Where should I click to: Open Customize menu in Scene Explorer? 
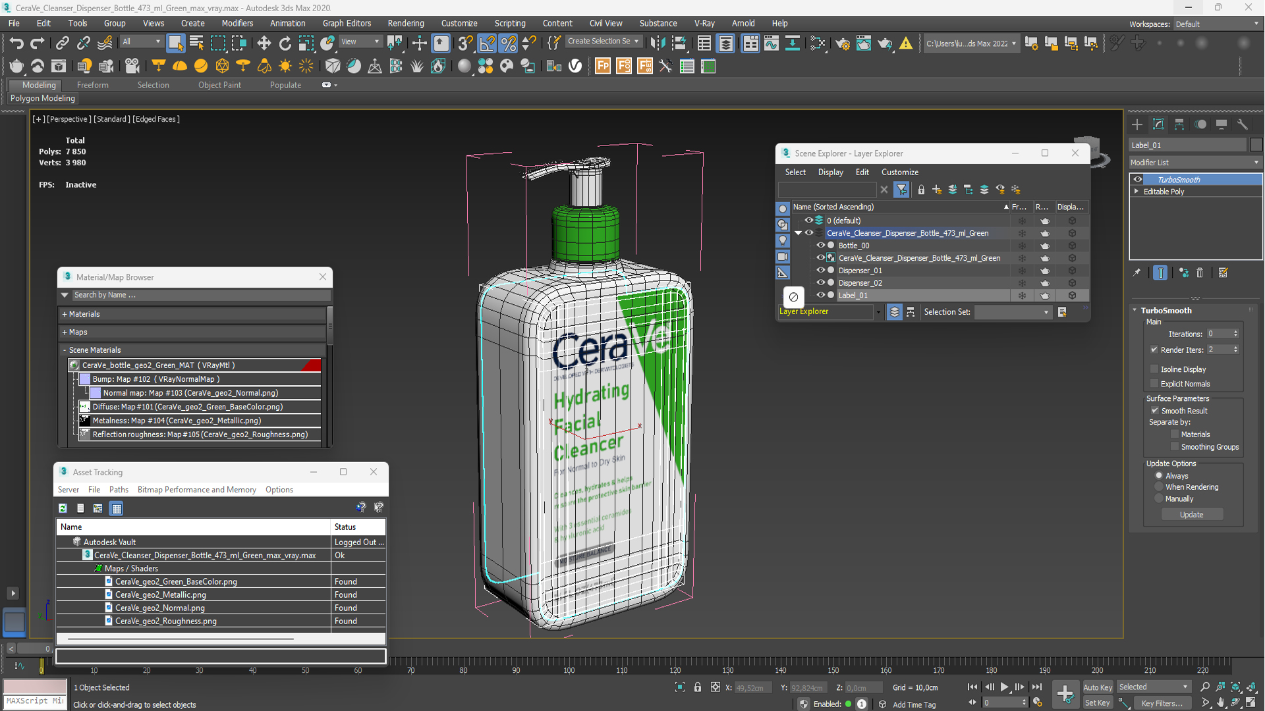tap(899, 172)
